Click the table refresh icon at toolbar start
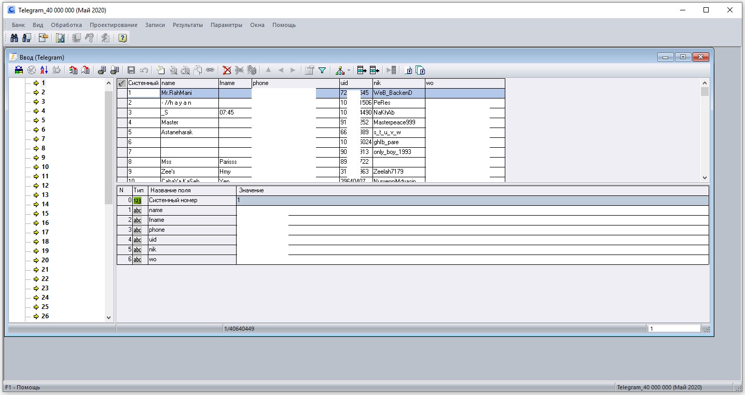 [x=19, y=70]
